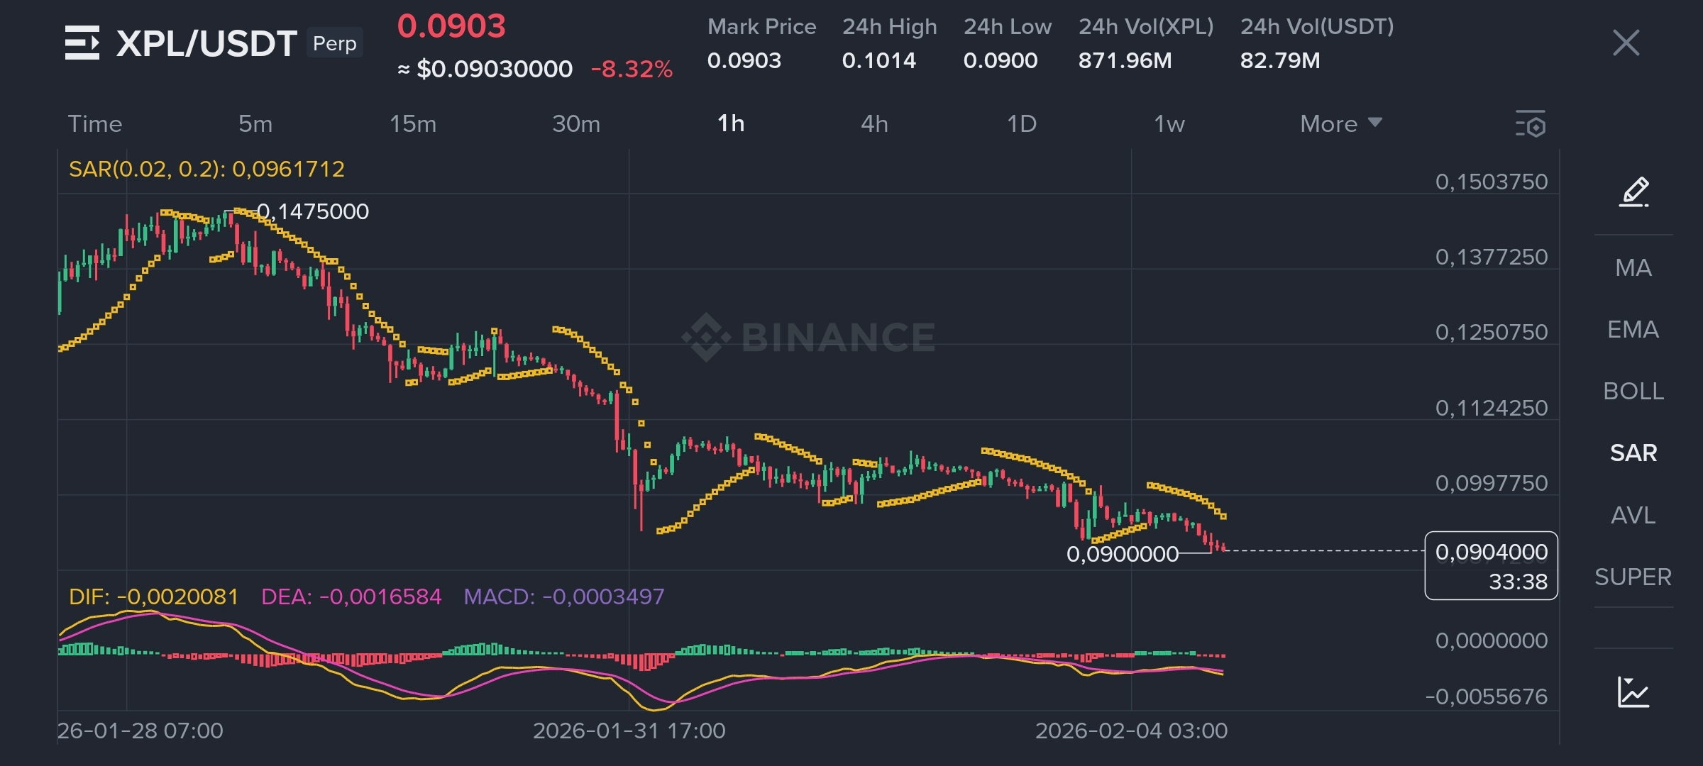Select the 1D timeframe tab
The image size is (1703, 766).
(x=1022, y=124)
